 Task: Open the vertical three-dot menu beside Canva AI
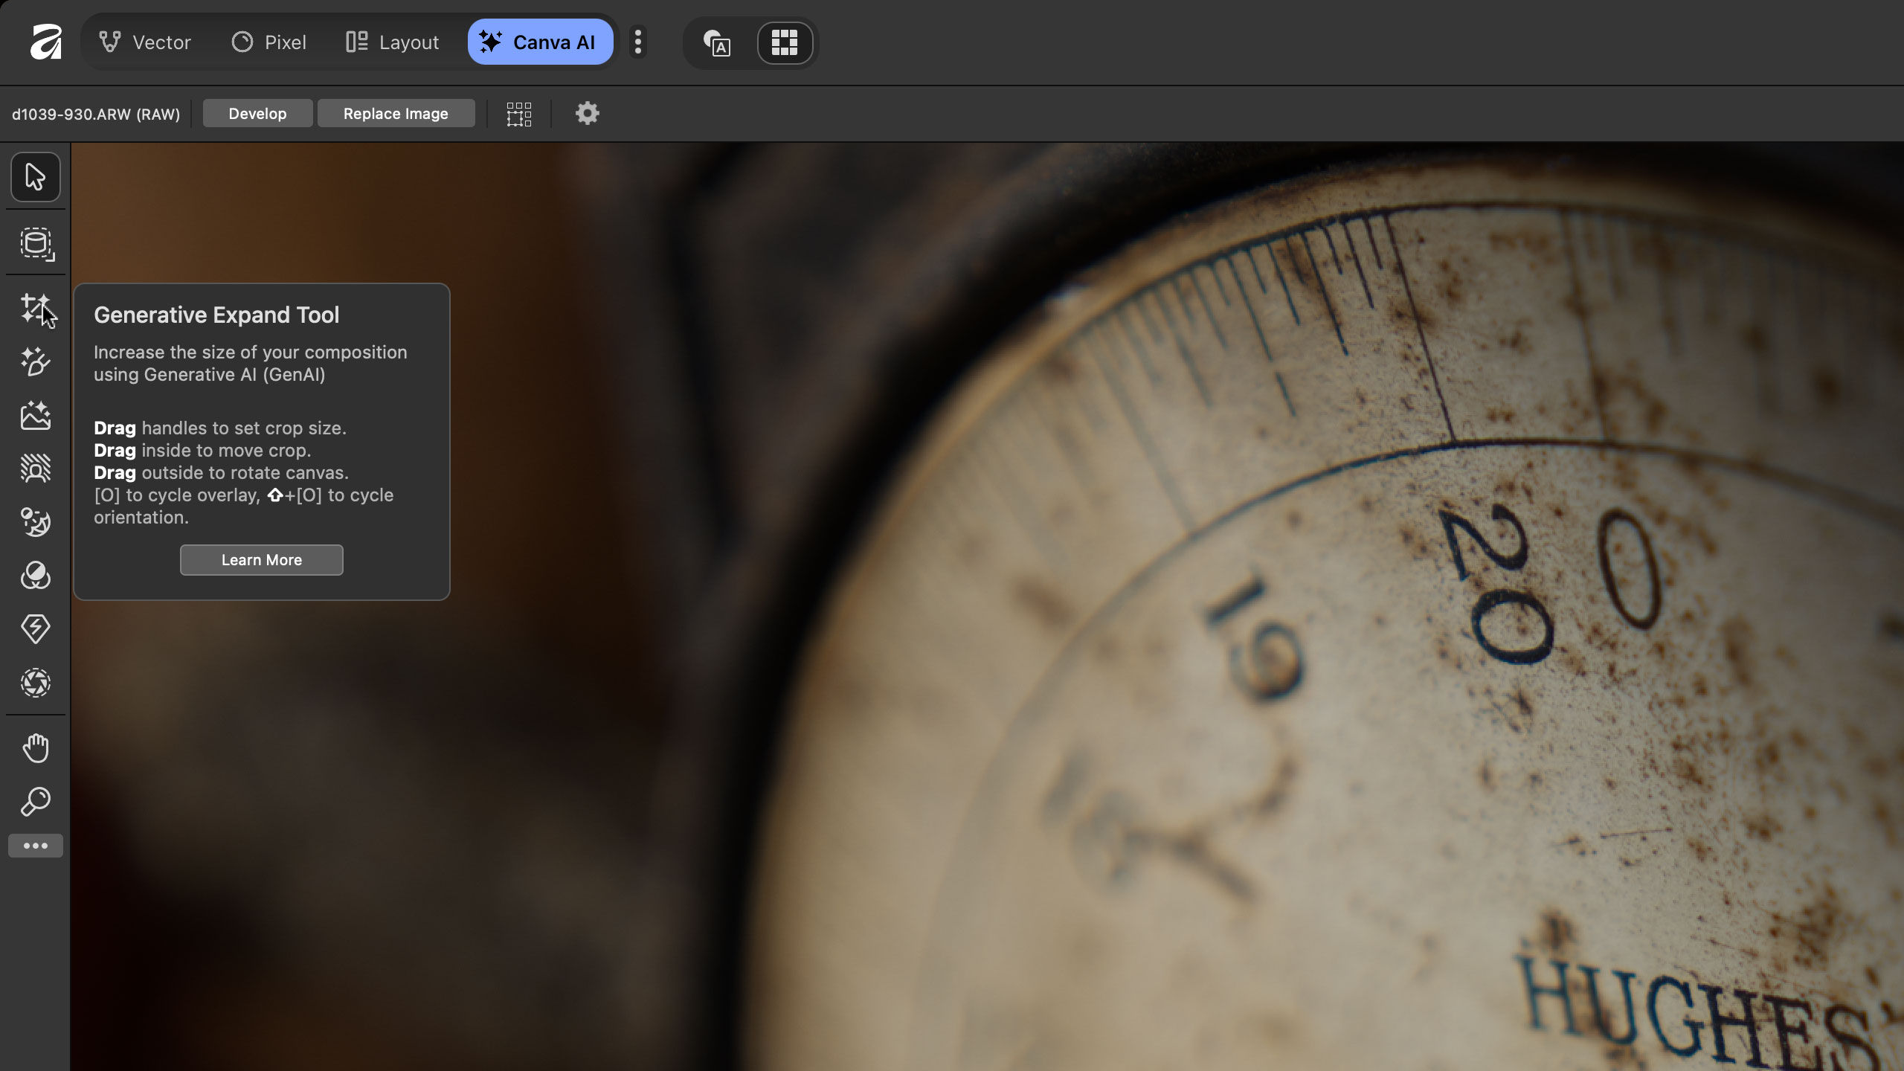[x=637, y=42]
